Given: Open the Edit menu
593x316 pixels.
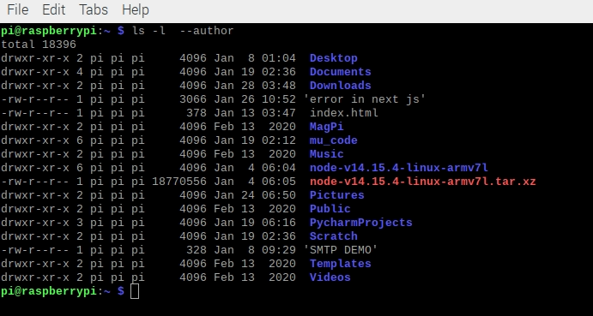Looking at the screenshot, I should click(x=54, y=9).
